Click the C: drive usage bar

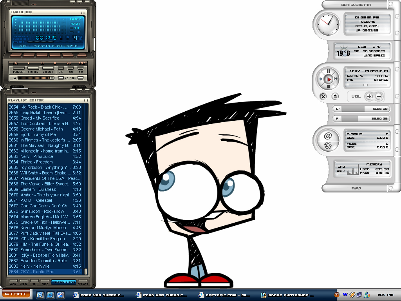[x=361, y=109]
